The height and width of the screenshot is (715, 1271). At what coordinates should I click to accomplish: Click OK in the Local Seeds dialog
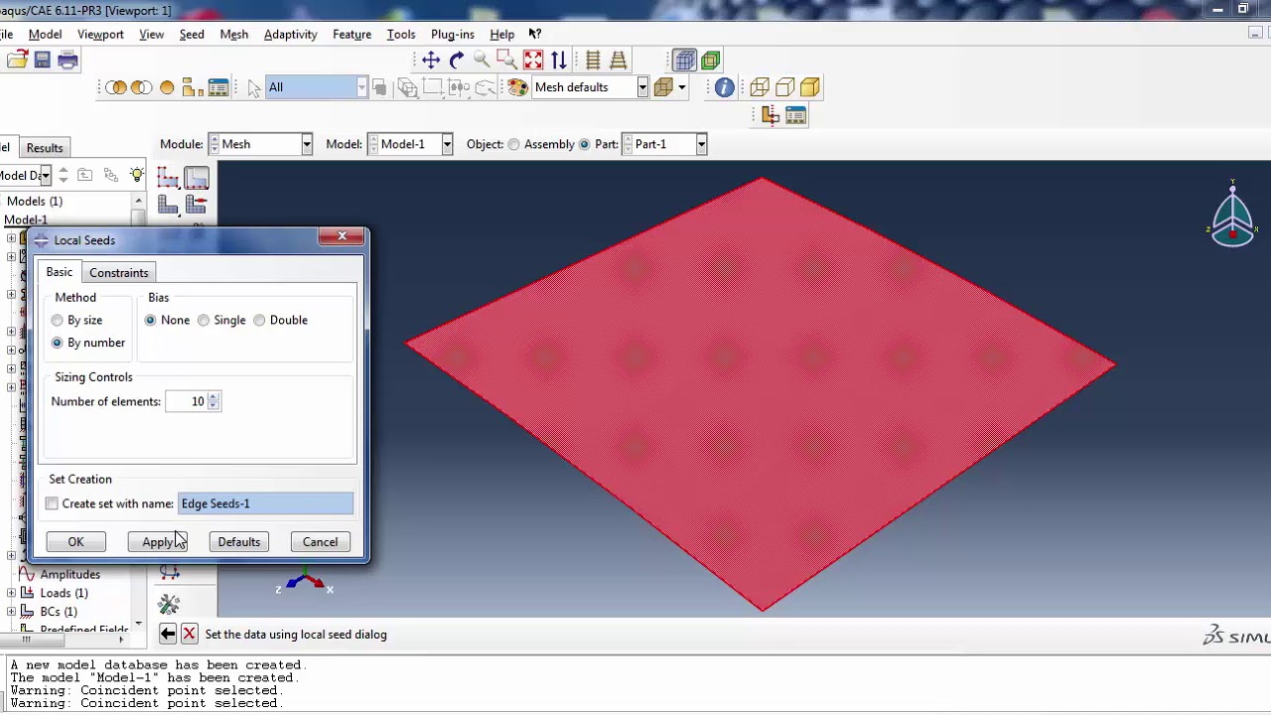[75, 542]
